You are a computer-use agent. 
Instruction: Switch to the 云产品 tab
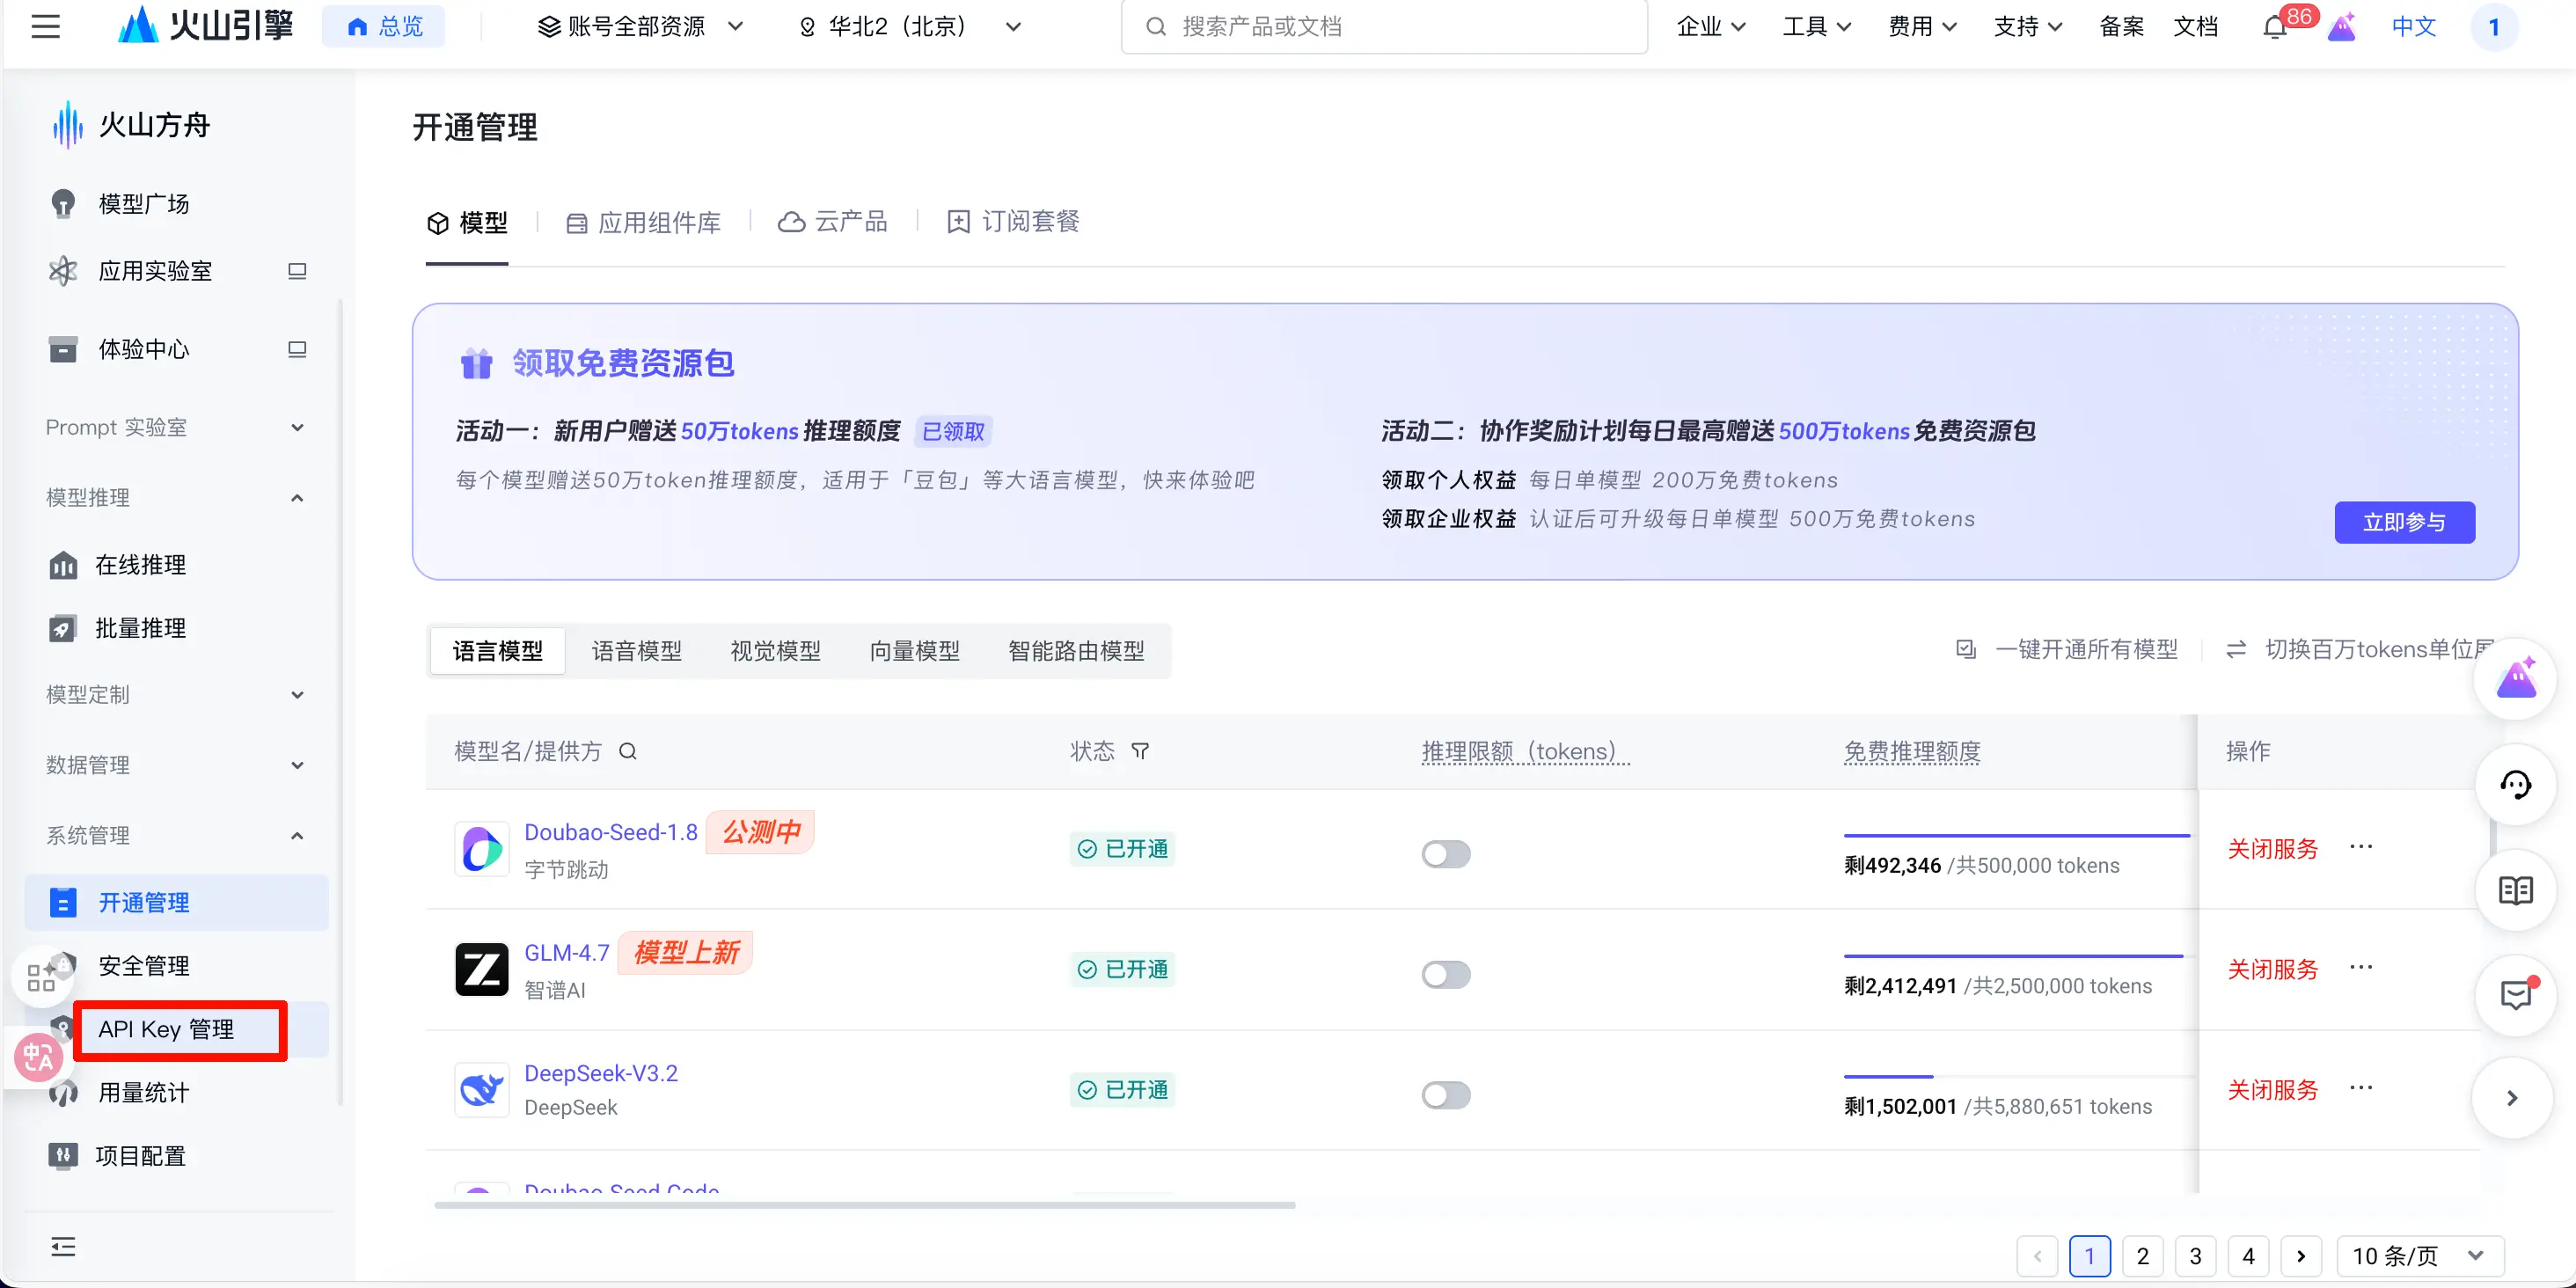(833, 222)
